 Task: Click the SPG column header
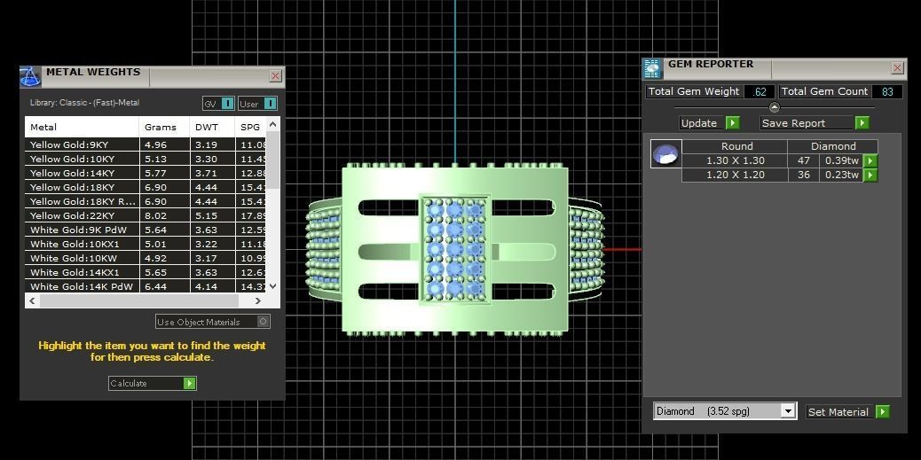pos(250,127)
